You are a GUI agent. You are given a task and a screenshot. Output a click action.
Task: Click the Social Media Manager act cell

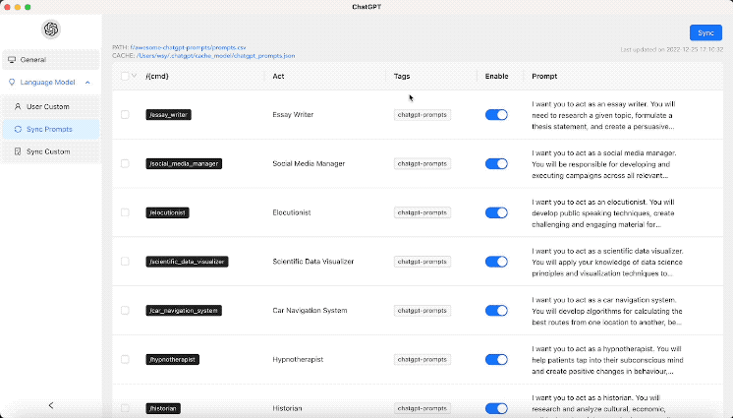coord(309,164)
